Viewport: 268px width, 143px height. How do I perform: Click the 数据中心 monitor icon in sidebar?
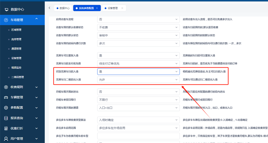click(x=6, y=10)
